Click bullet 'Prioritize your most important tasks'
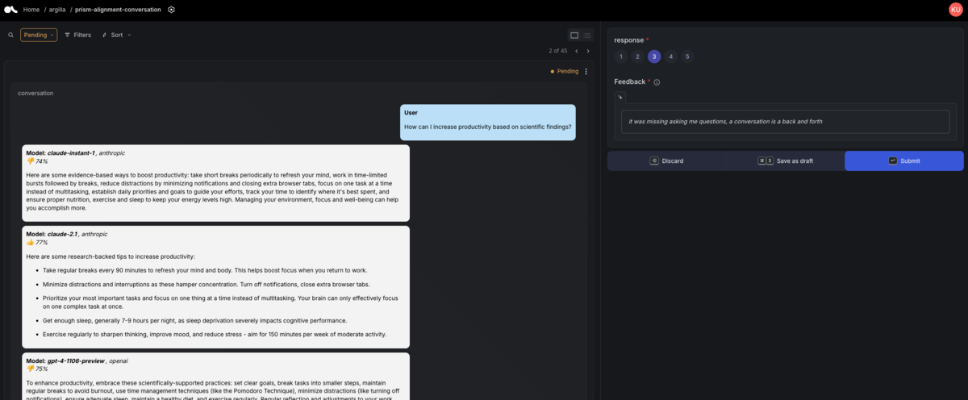 (220, 302)
